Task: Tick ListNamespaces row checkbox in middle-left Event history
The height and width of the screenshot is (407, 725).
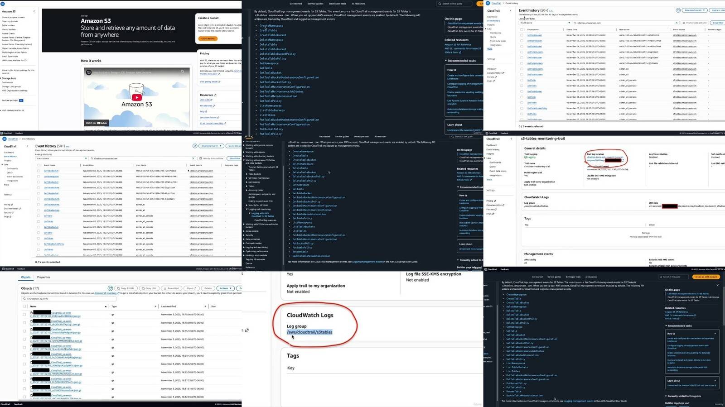Action: (x=39, y=177)
